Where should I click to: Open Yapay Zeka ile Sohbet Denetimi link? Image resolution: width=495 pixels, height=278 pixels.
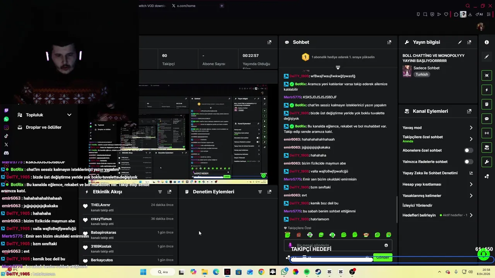tap(438, 173)
